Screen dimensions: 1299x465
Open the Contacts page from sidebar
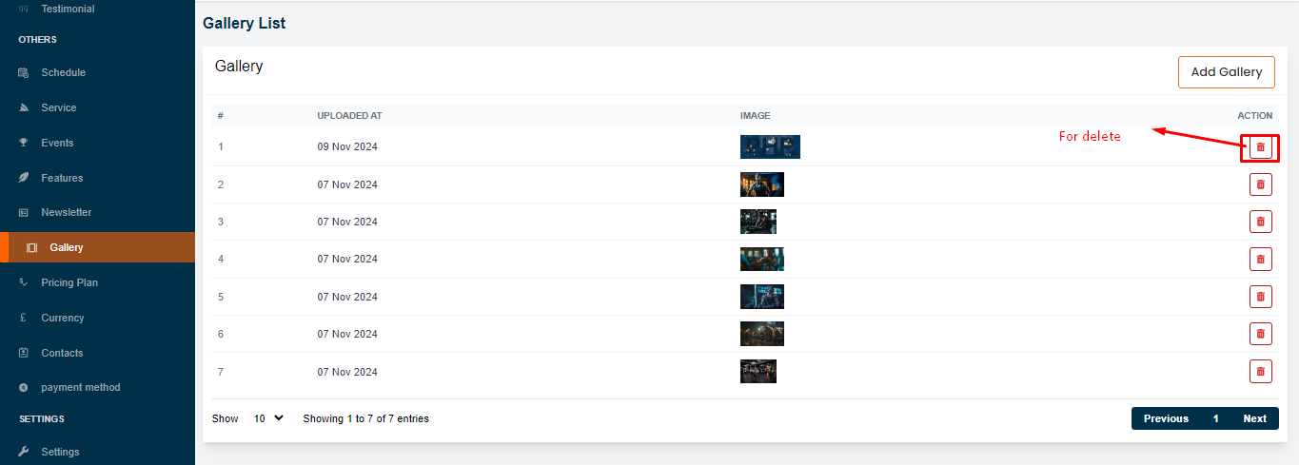coord(62,353)
